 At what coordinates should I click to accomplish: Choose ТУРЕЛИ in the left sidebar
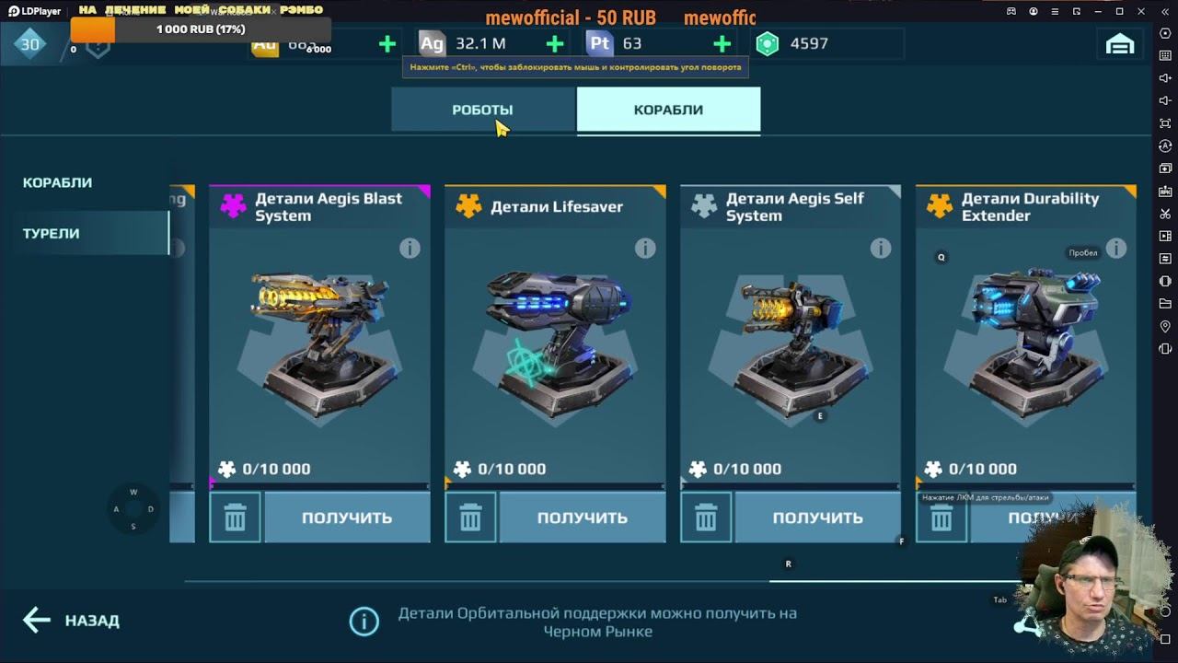[52, 233]
